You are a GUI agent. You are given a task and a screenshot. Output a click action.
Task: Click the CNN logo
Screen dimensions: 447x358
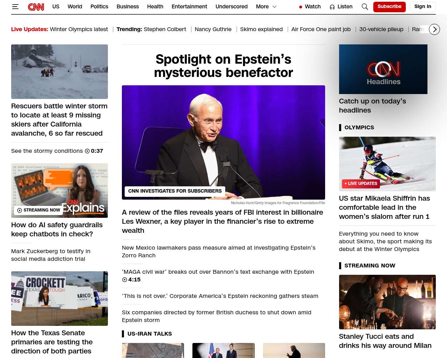(36, 7)
